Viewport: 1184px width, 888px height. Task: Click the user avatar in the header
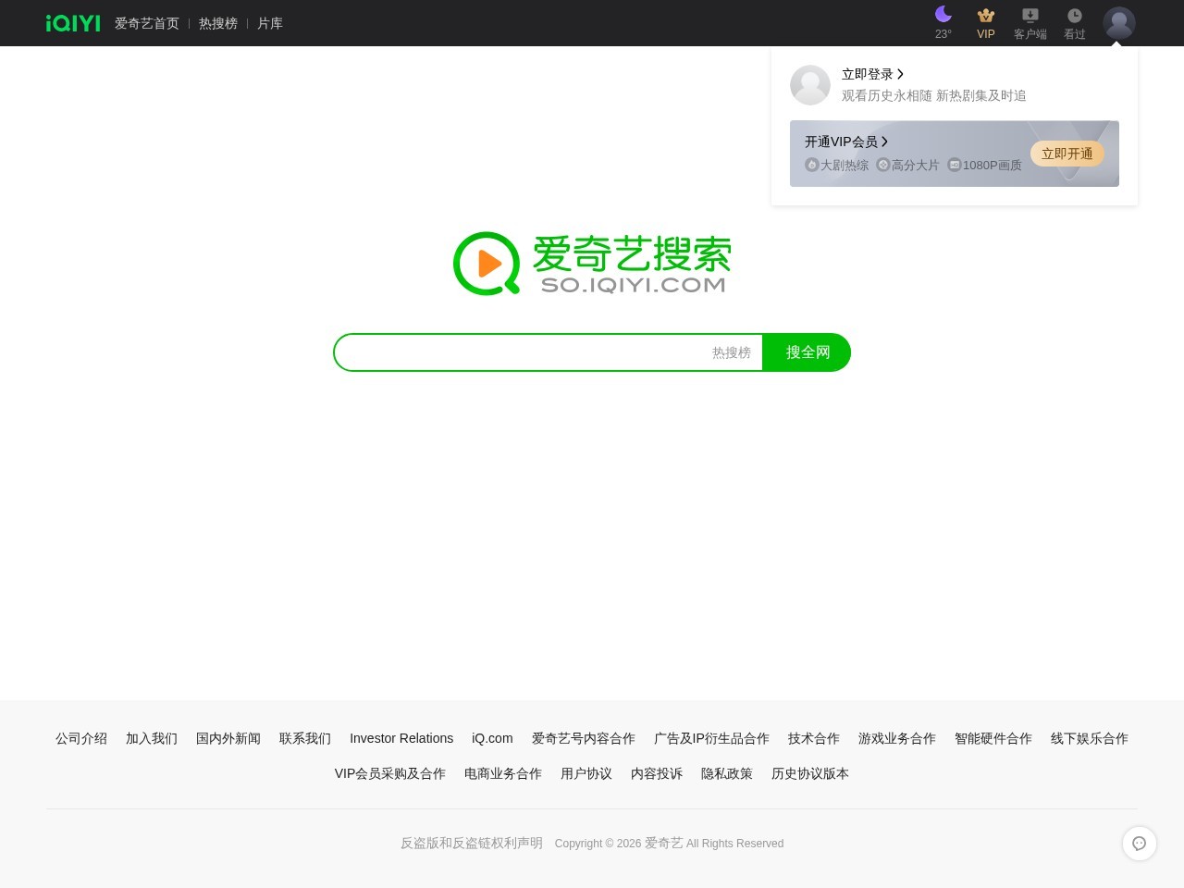pos(1119,23)
